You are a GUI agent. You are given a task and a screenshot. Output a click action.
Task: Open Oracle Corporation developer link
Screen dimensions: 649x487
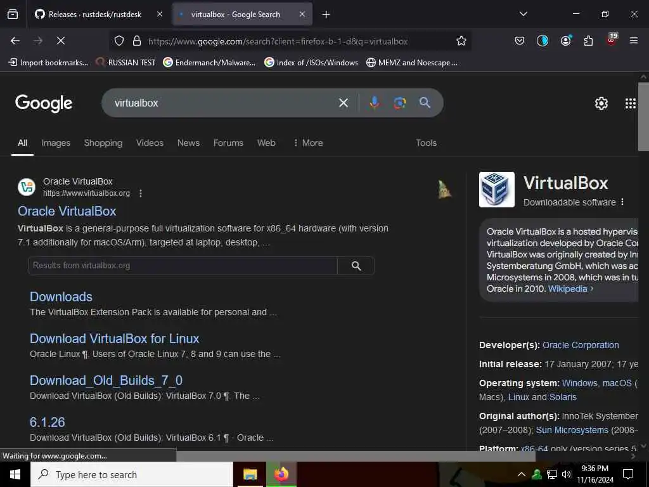tap(581, 345)
